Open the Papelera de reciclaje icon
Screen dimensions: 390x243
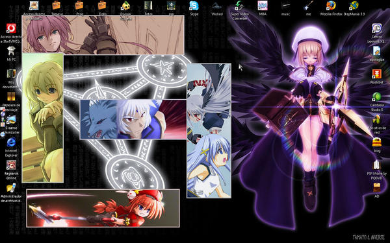[x=11, y=97]
